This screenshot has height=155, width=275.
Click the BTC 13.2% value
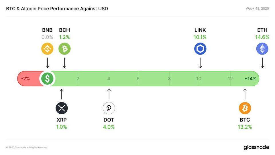(x=245, y=127)
